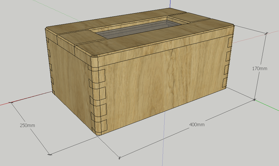The image size is (279, 166).
Task: Click the finger joint on the front-left corner
Action: [x=97, y=100]
